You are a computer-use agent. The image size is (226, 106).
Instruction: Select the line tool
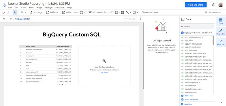click(127, 12)
